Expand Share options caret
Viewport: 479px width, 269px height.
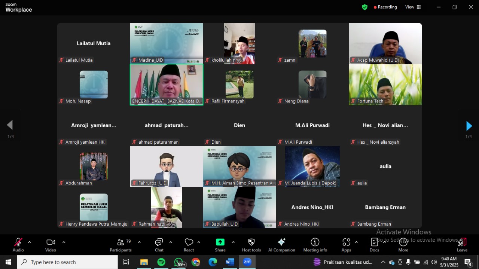pyautogui.click(x=233, y=242)
